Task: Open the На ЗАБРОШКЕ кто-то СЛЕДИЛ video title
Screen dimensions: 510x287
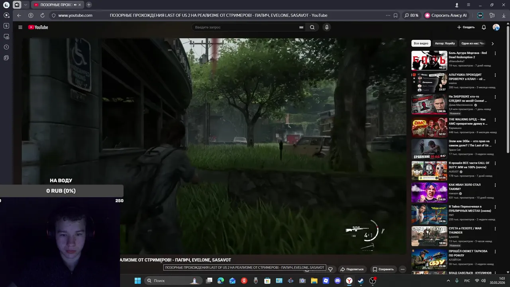Action: click(468, 98)
